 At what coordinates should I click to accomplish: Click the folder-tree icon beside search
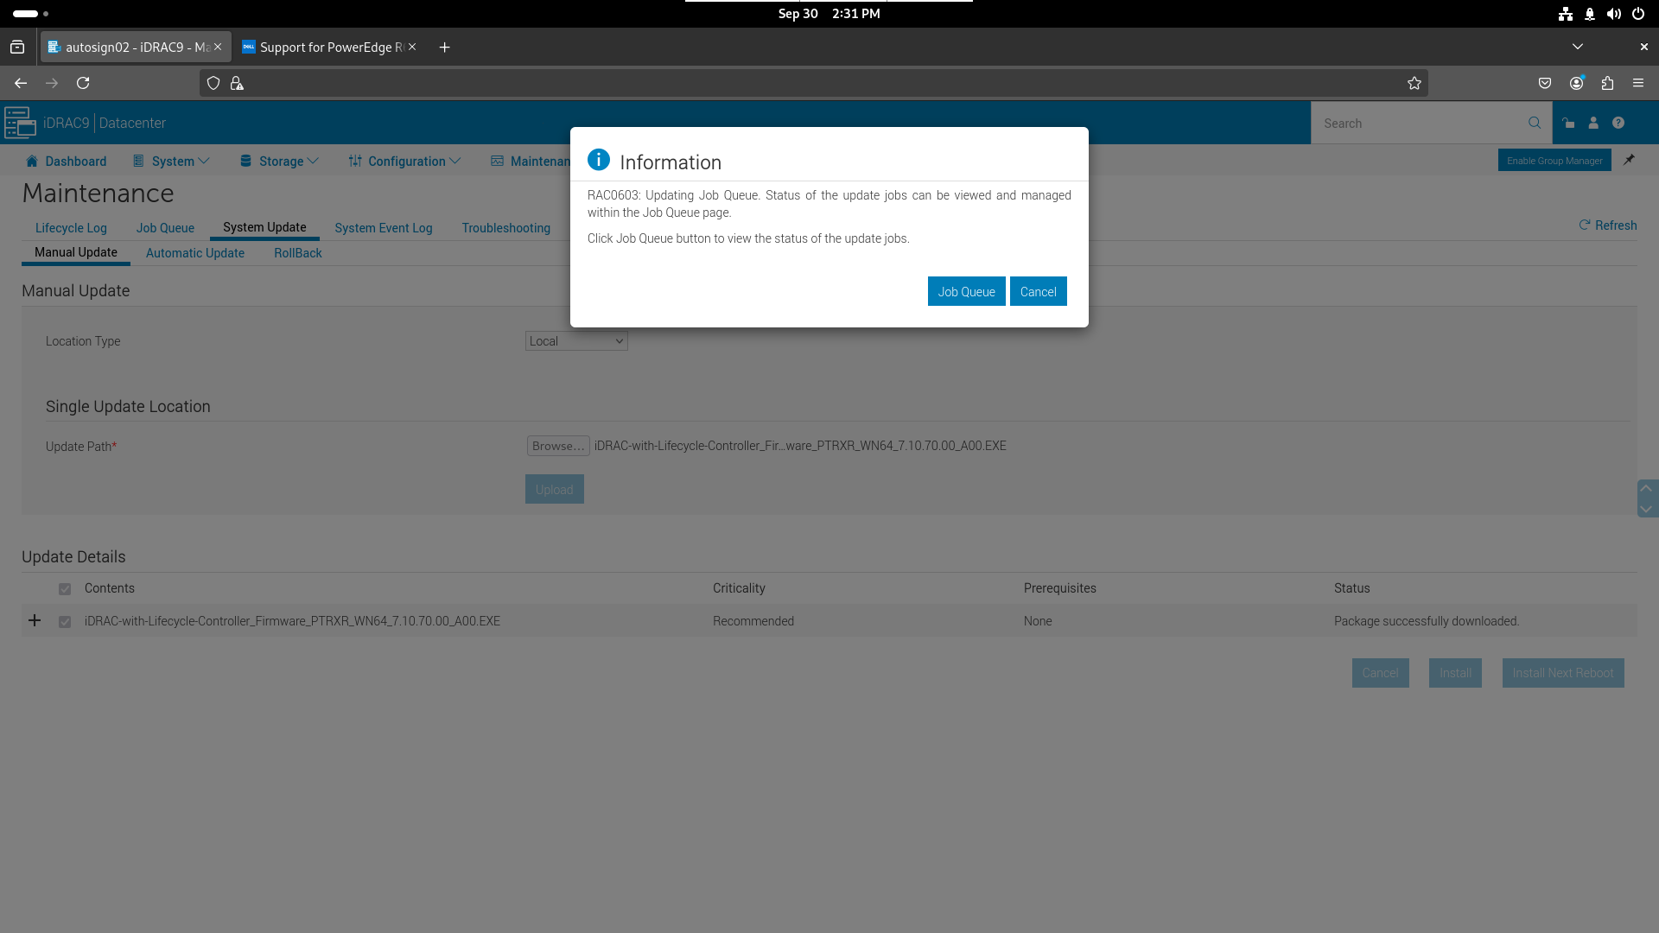tap(1568, 123)
